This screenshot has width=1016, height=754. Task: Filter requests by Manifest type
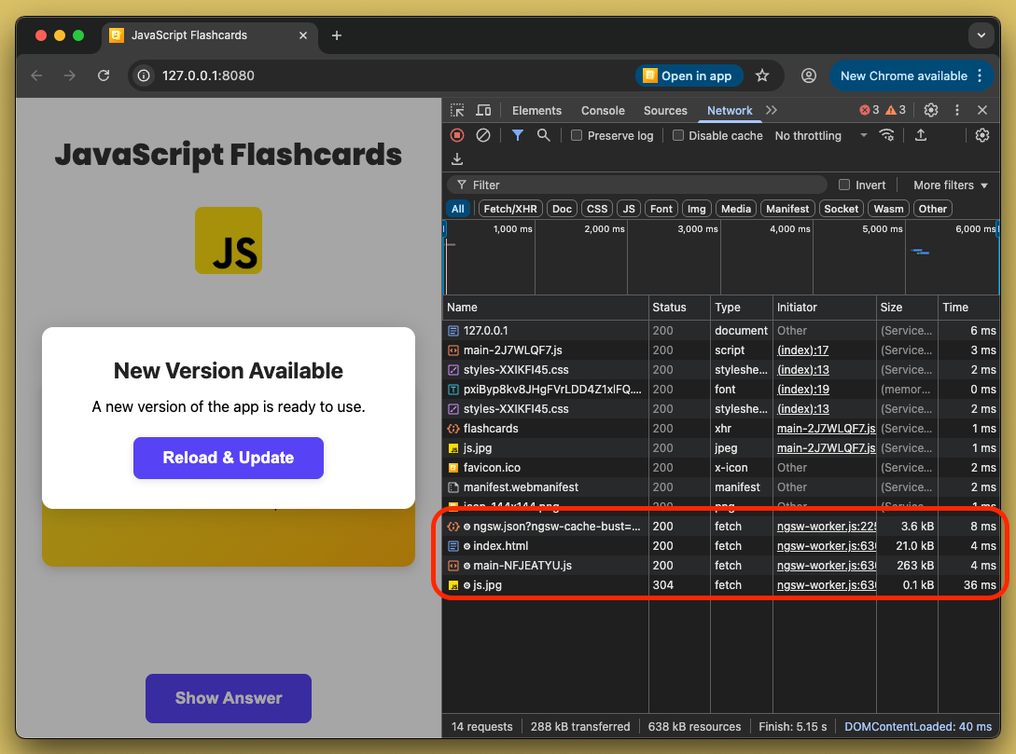coord(787,209)
